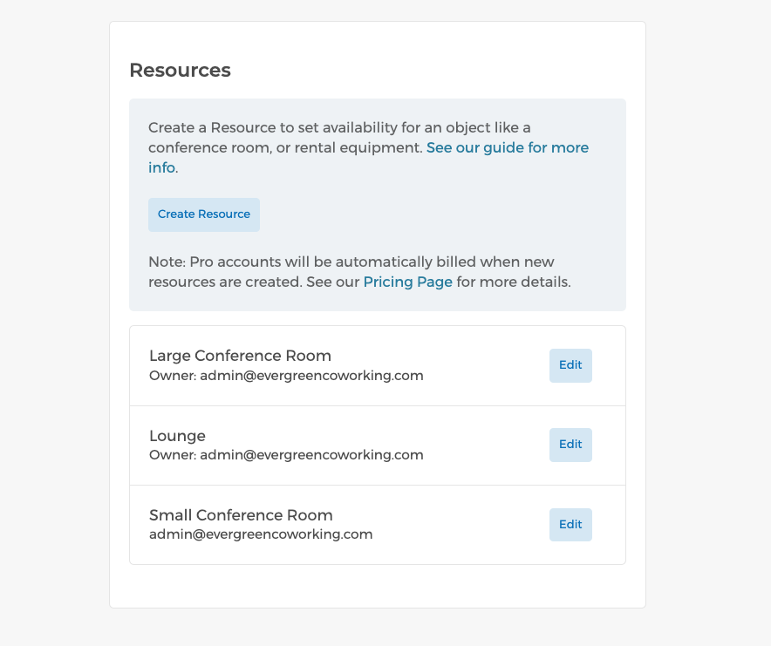
Task: Open the Pricing Page link
Action: (x=407, y=282)
